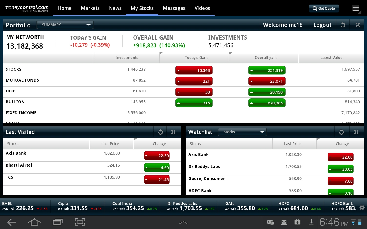Click the Get Quote button
The height and width of the screenshot is (229, 367).
pyautogui.click(x=324, y=8)
